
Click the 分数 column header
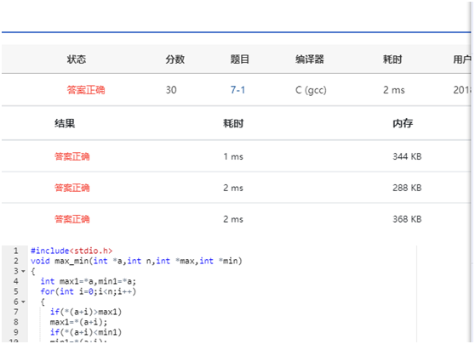[x=175, y=59]
